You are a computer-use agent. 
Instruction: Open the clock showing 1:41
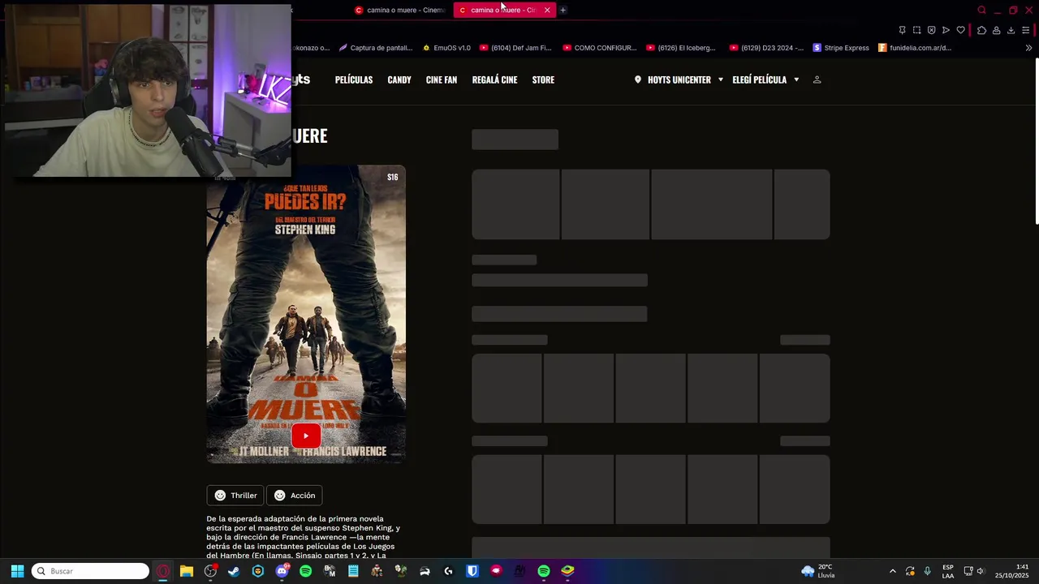[x=1012, y=571]
